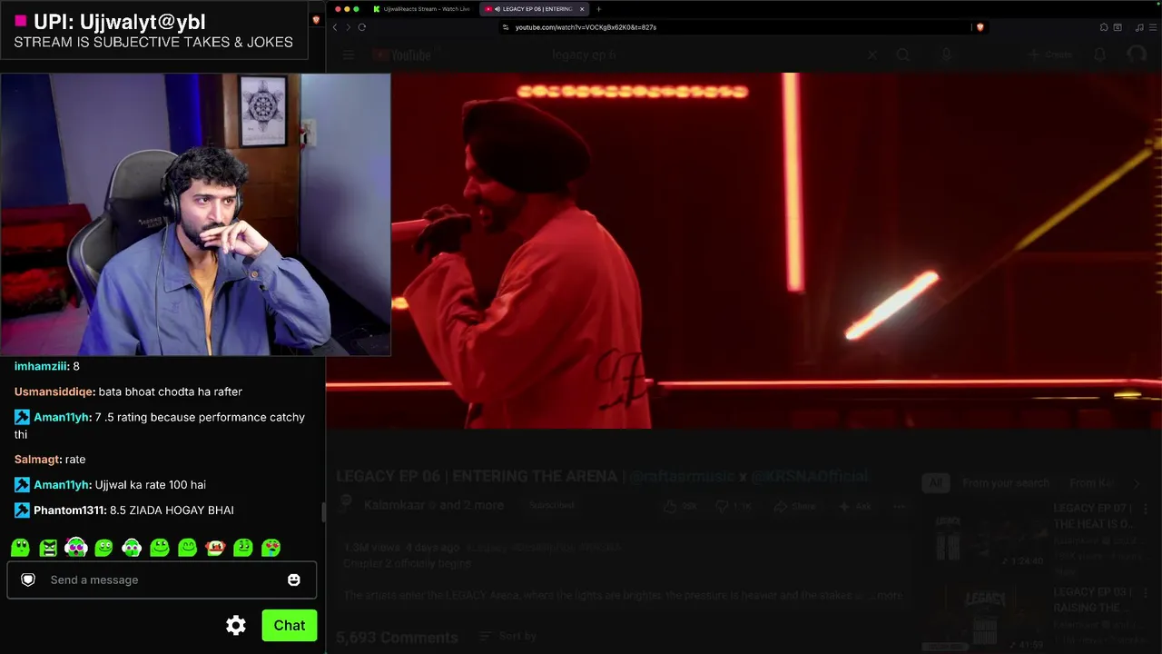Click username Salmagt in chat

37,460
